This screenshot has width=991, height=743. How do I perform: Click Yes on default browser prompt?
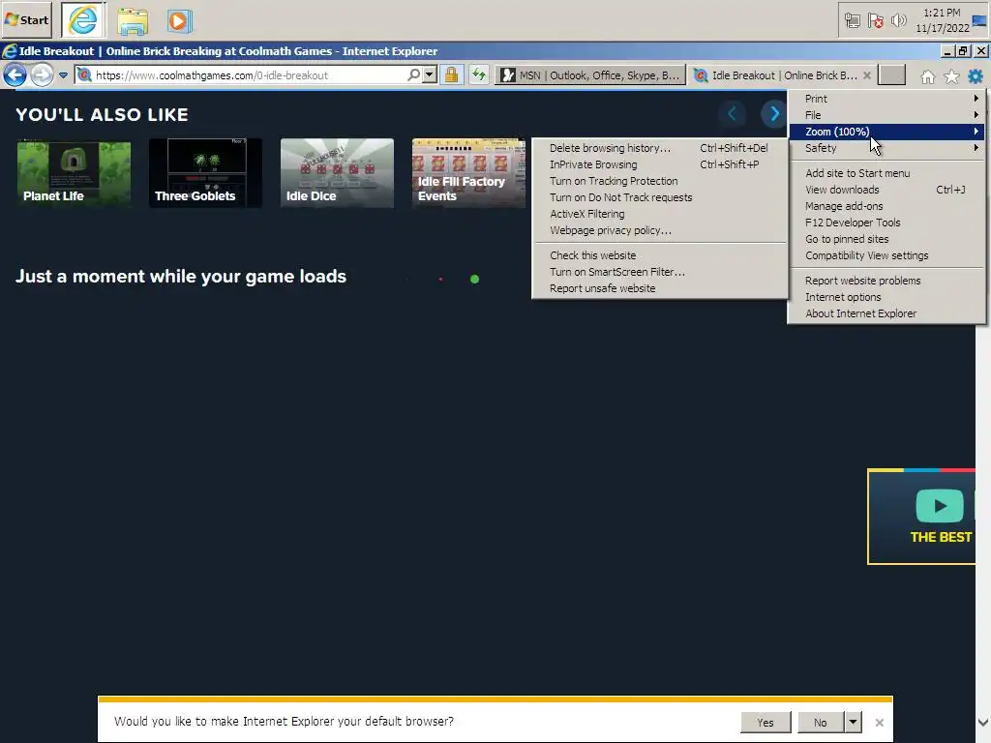click(x=766, y=722)
